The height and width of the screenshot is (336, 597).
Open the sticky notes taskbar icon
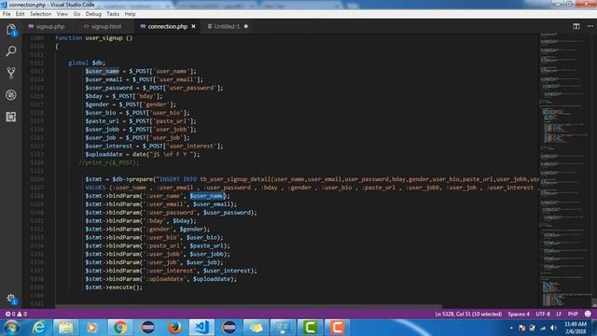click(256, 328)
